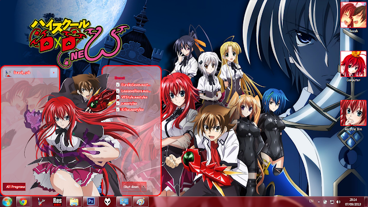This screenshot has height=207, width=368.
Task: Open the Recycle Bin desktop icon
Action: (x=353, y=116)
